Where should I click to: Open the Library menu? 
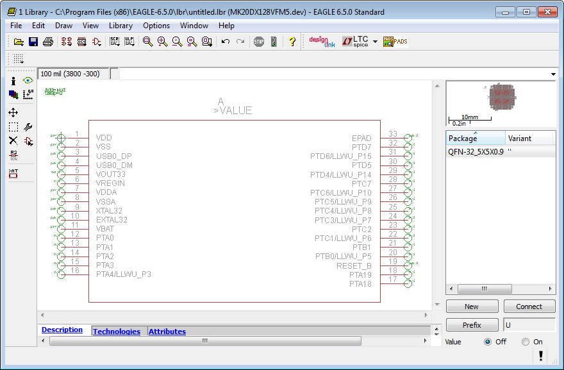click(120, 26)
